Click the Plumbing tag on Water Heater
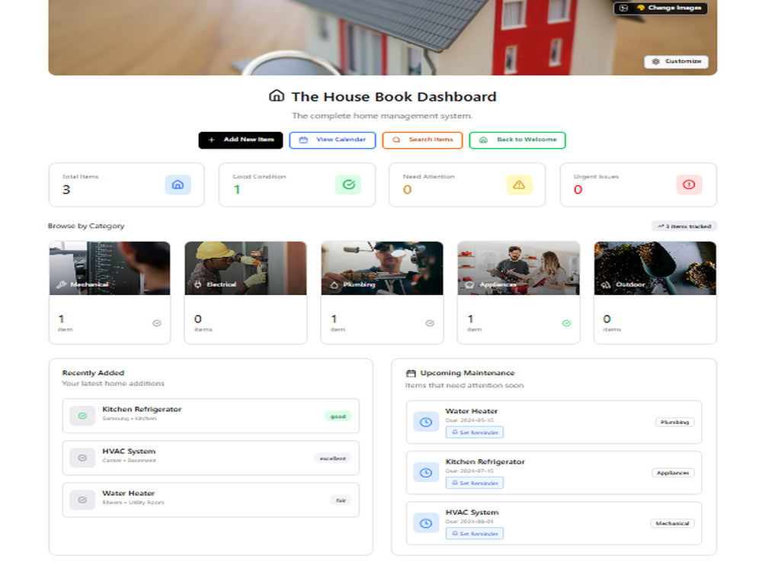This screenshot has width=762, height=572. tap(674, 423)
